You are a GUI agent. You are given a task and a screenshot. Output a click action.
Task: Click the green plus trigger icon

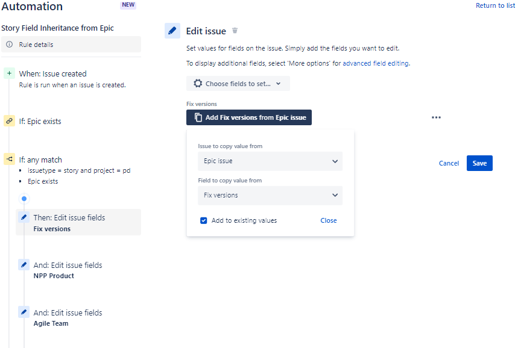tap(9, 73)
